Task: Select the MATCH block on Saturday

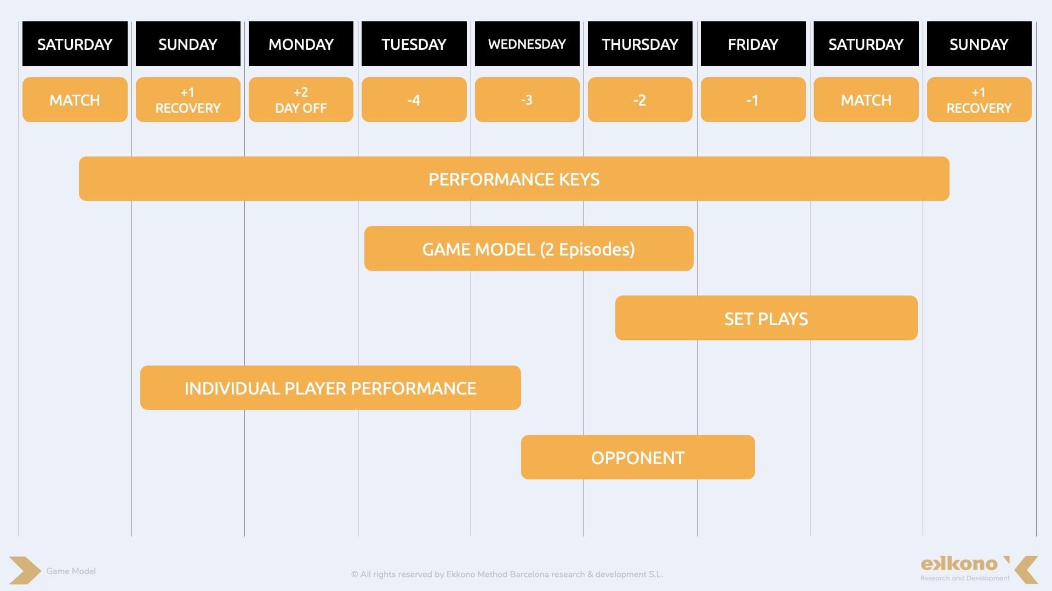Action: (x=75, y=100)
